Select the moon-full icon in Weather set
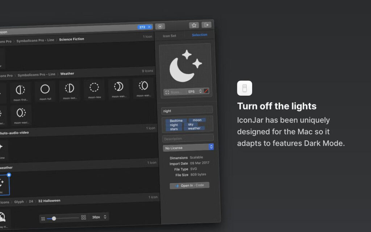 point(45,88)
